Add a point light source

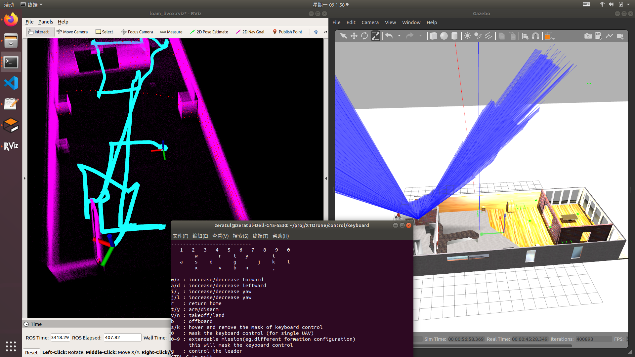coord(467,36)
